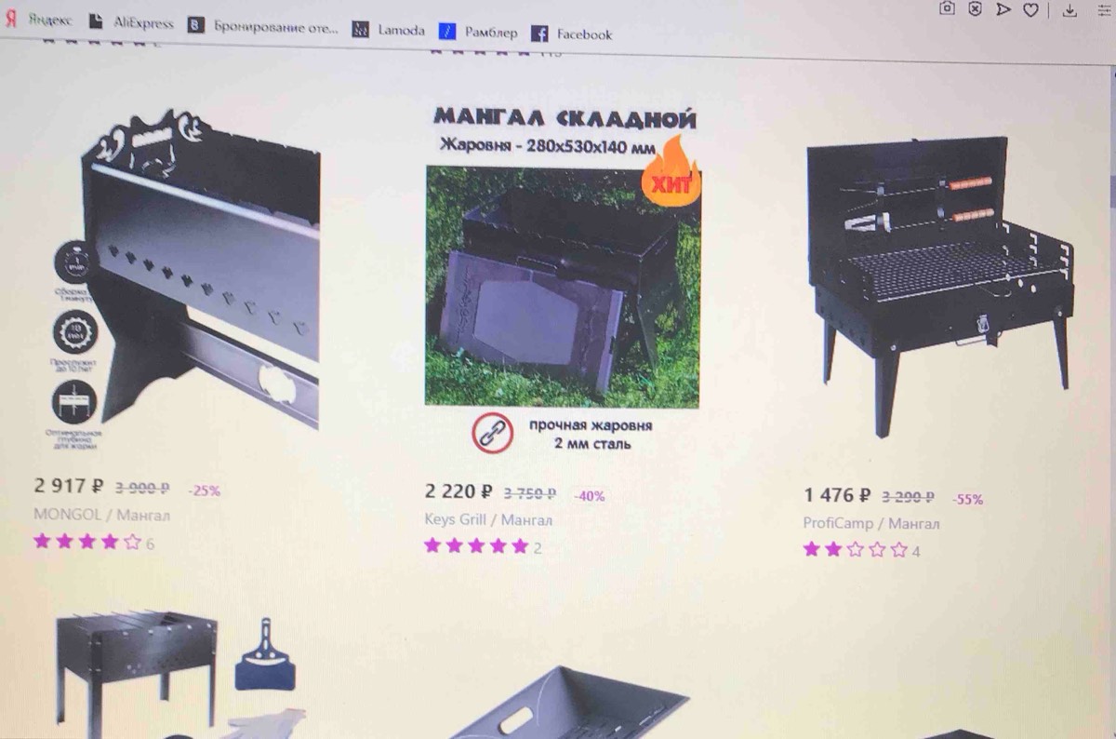
Task: Click the MONGOL / Мангал product title
Action: [102, 515]
